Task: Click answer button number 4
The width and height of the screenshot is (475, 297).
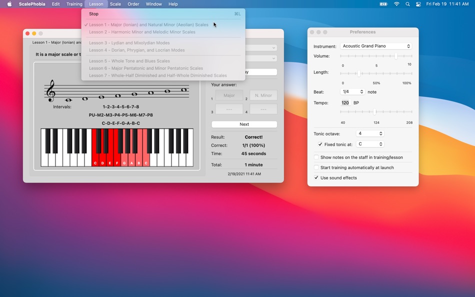Action: 263,109
